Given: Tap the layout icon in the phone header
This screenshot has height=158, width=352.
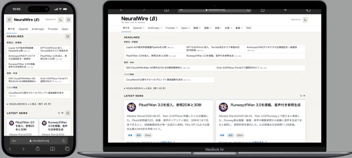Looking at the screenshot, I should coord(69,20).
